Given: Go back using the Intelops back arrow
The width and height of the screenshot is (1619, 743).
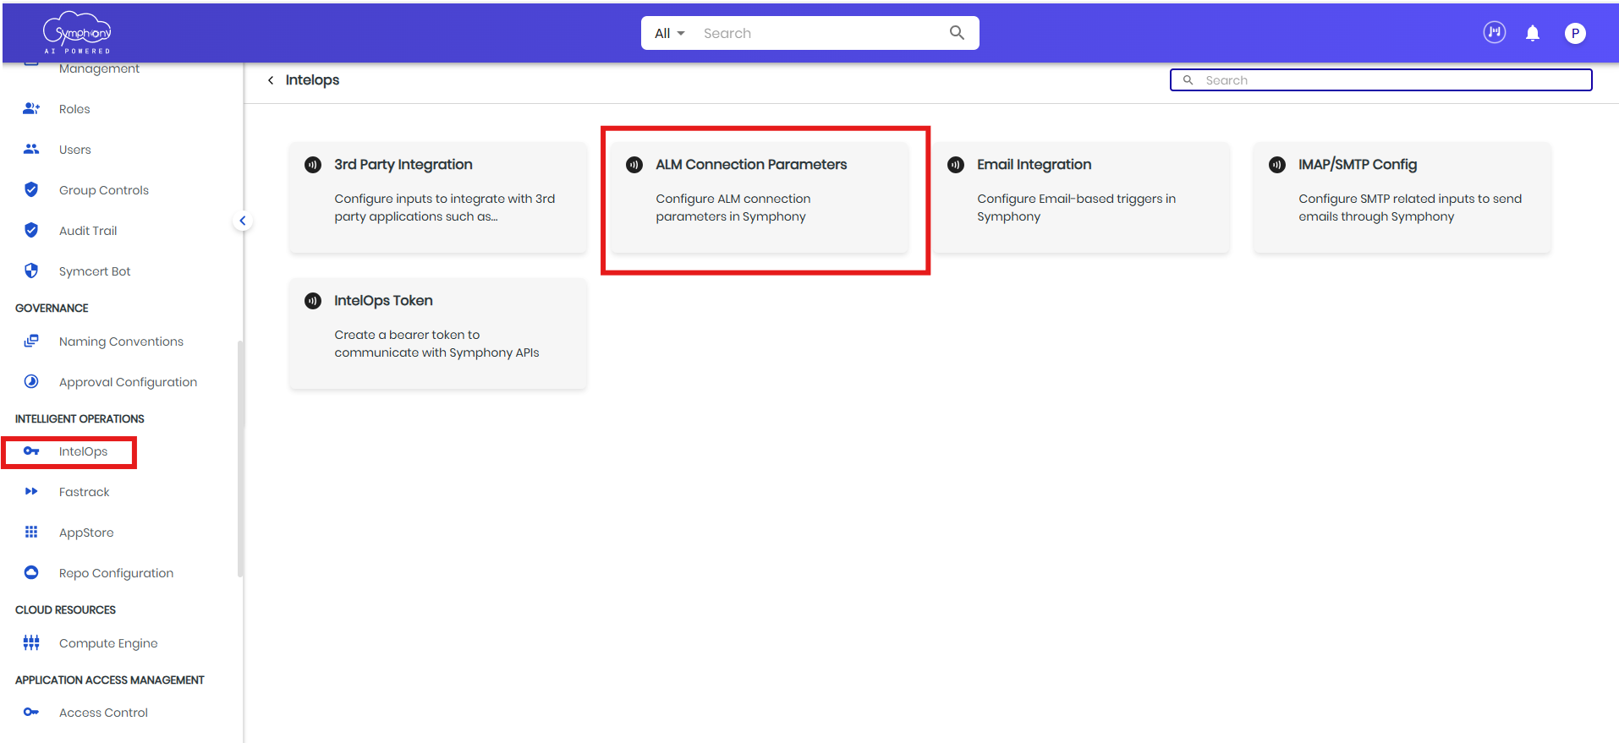Looking at the screenshot, I should (271, 80).
